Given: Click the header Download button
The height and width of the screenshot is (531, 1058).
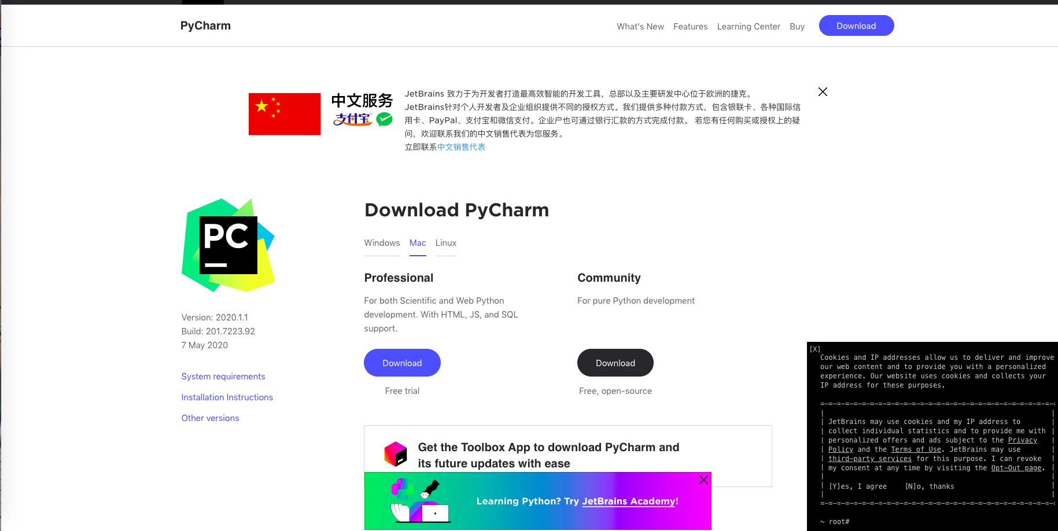Looking at the screenshot, I should point(857,25).
